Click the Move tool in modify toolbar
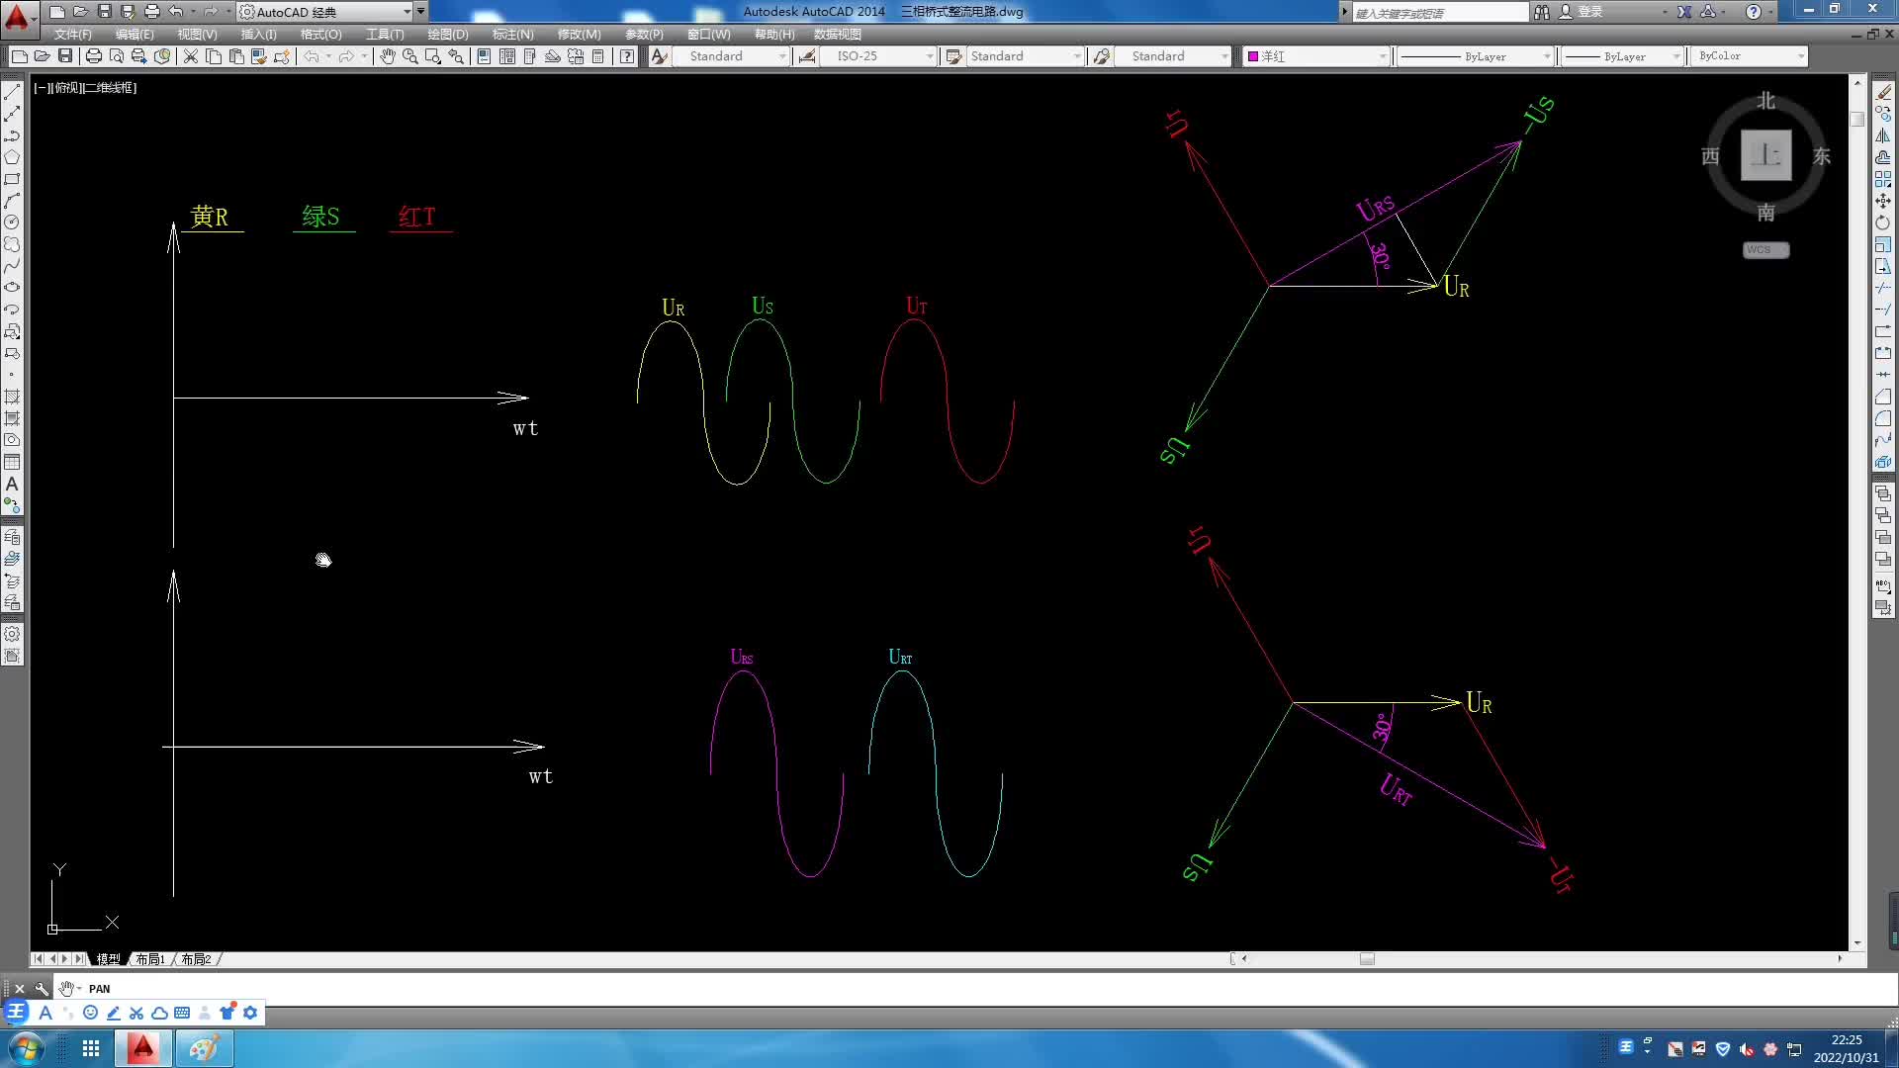Viewport: 1899px width, 1068px height. click(x=1883, y=201)
